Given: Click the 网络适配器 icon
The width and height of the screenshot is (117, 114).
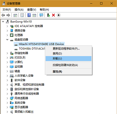Looking at the screenshot, I should click(x=12, y=98).
